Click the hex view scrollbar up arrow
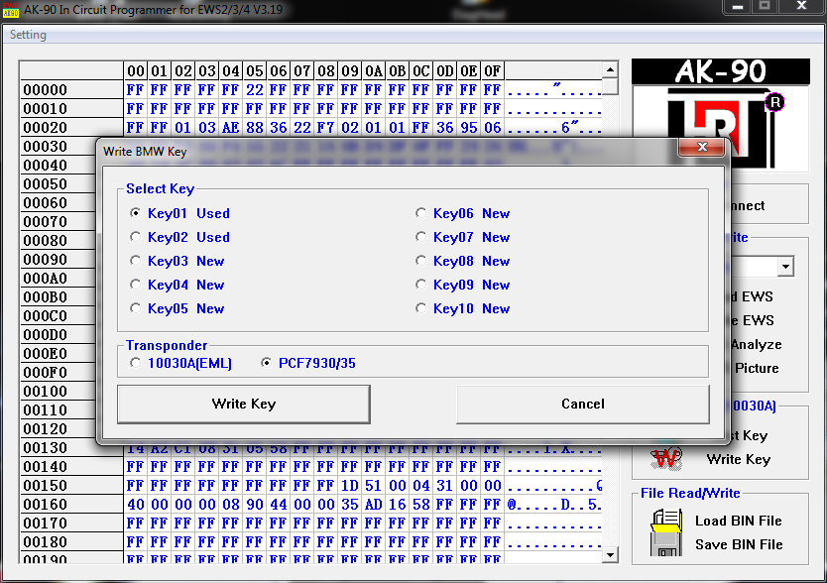Screen dimensions: 827x583 (x=611, y=69)
